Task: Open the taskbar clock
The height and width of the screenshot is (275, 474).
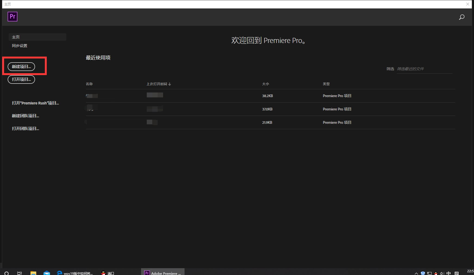Action: click(x=470, y=271)
